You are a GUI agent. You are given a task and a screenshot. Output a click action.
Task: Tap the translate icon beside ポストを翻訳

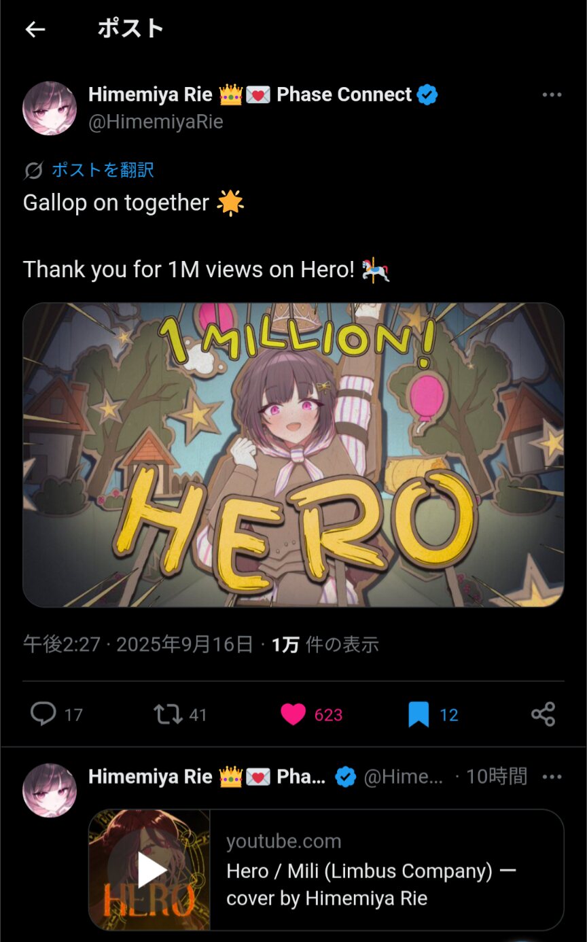[x=33, y=171]
